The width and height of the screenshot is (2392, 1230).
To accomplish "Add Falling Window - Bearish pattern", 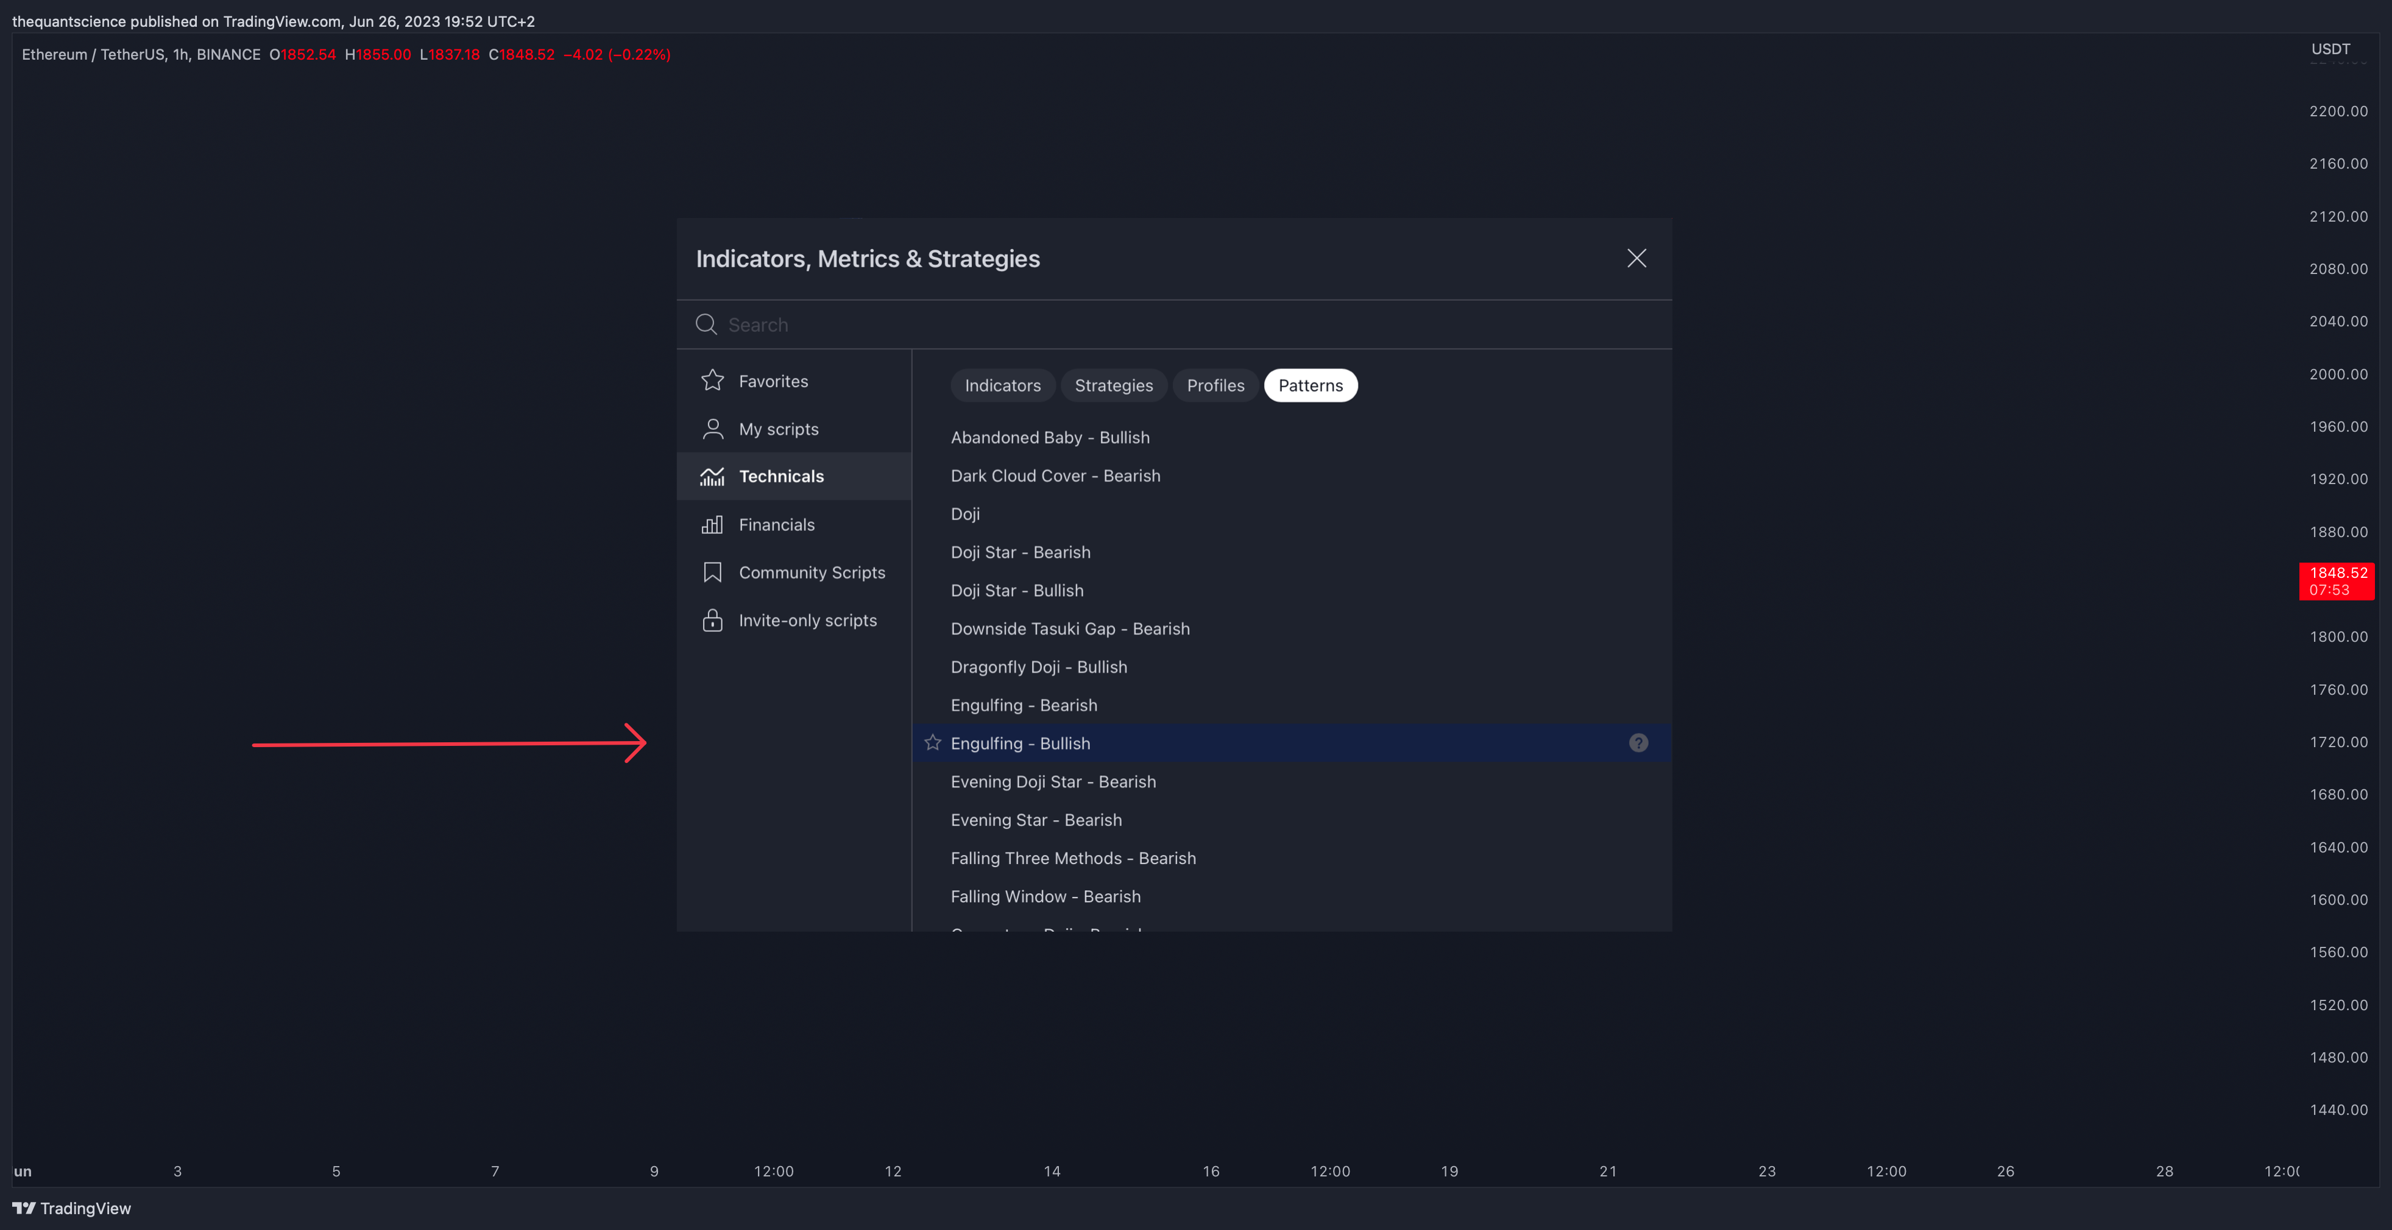I will click(x=1292, y=896).
